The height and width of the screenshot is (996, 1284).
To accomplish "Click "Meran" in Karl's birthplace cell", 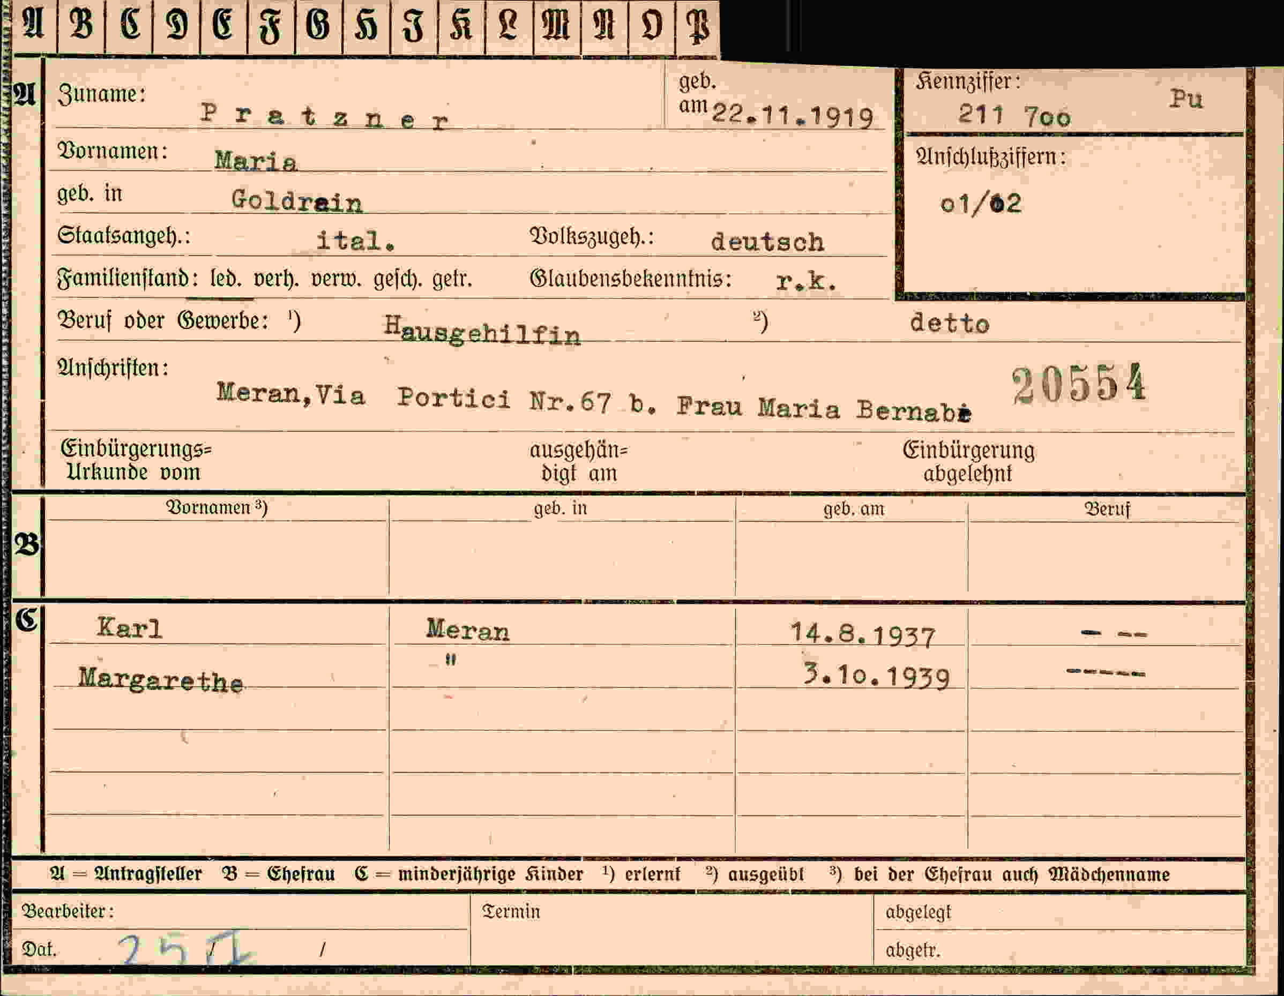I will pos(468,630).
